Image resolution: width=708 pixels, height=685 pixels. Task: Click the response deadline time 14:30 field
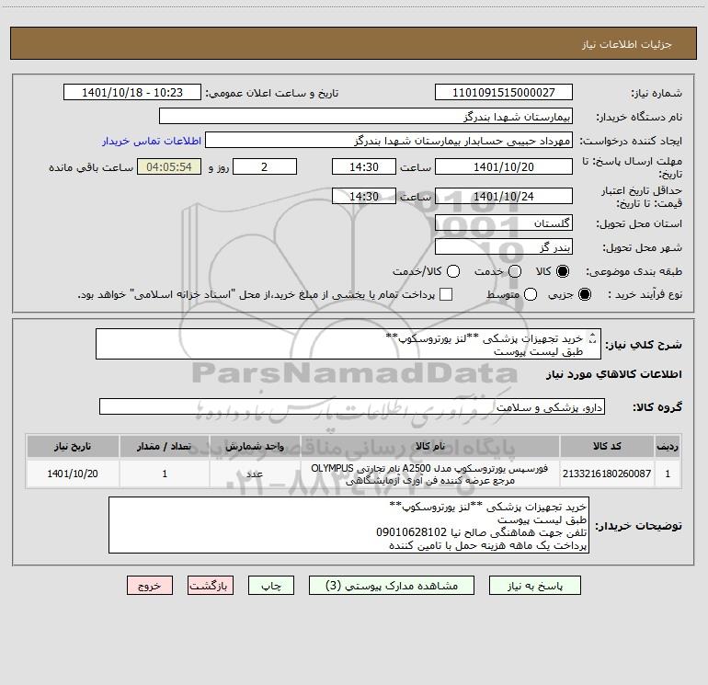[x=364, y=166]
